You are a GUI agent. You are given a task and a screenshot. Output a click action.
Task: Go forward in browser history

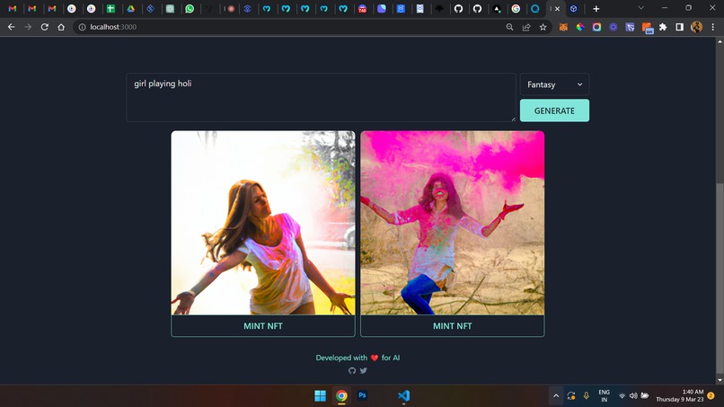(x=28, y=27)
